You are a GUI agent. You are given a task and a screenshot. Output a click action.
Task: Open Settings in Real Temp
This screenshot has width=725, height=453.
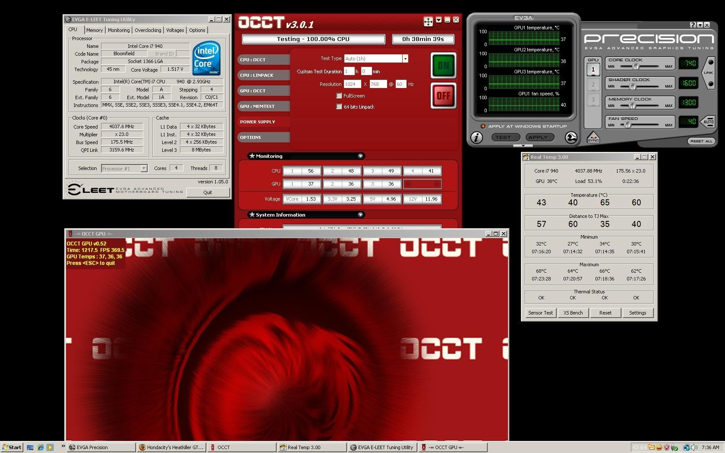638,313
